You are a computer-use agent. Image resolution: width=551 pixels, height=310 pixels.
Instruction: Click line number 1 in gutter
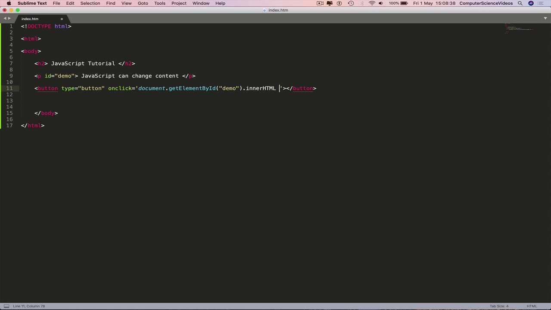point(11,26)
